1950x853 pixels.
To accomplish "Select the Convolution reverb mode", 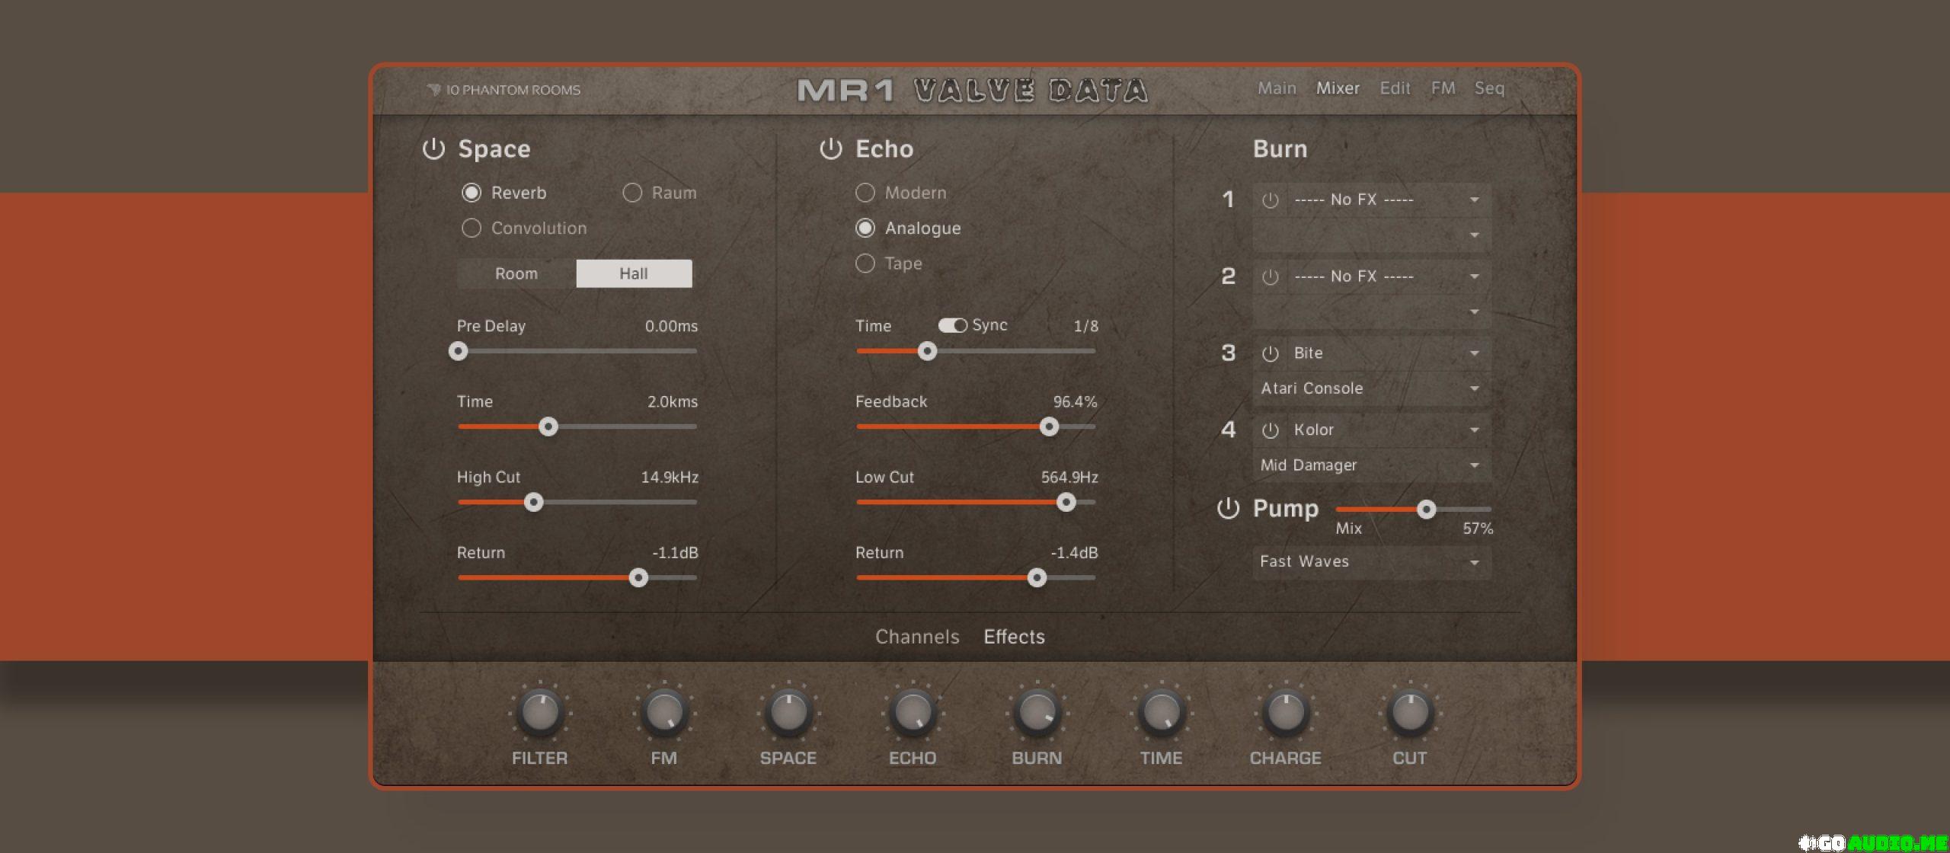I will tap(472, 228).
